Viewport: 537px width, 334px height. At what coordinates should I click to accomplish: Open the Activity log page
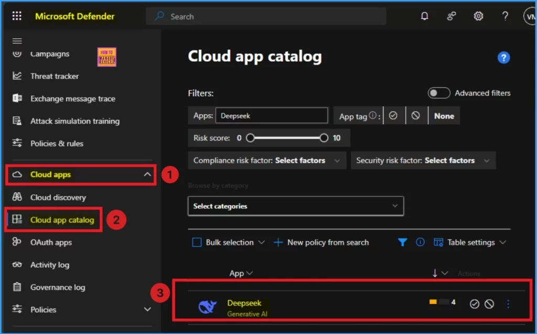pos(50,264)
